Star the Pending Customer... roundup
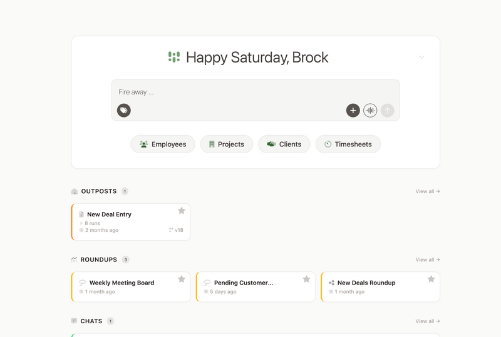 tap(306, 279)
